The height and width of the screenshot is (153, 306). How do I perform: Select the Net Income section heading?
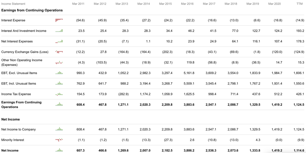click(x=10, y=119)
